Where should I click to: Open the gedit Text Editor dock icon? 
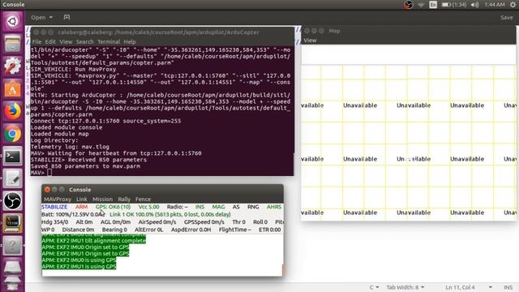point(12,178)
